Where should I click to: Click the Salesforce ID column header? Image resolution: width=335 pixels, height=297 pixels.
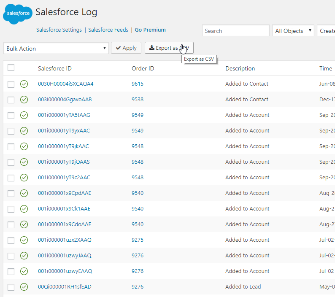point(55,68)
